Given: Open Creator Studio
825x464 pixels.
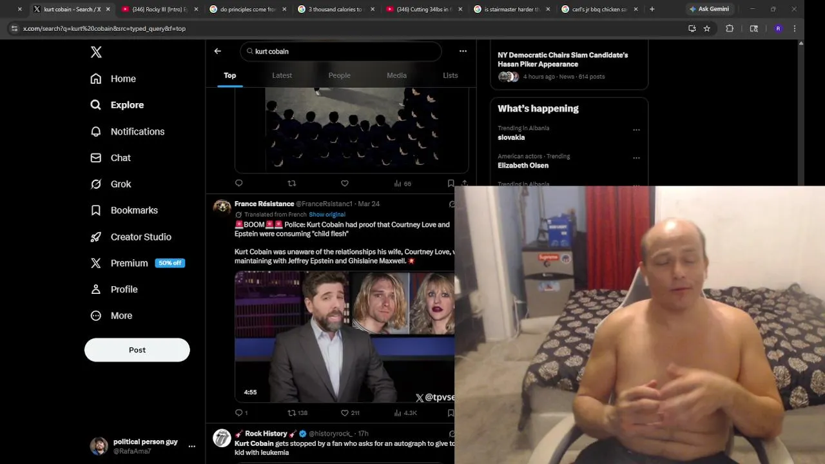Looking at the screenshot, I should [131, 237].
